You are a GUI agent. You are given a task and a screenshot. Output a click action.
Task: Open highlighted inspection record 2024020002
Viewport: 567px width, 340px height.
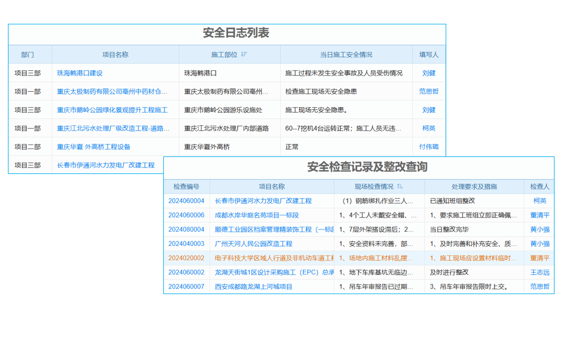click(x=186, y=258)
